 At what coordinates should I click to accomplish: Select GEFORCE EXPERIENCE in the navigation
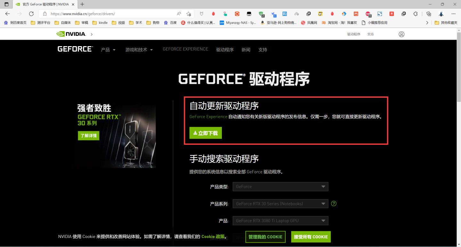tap(185, 49)
